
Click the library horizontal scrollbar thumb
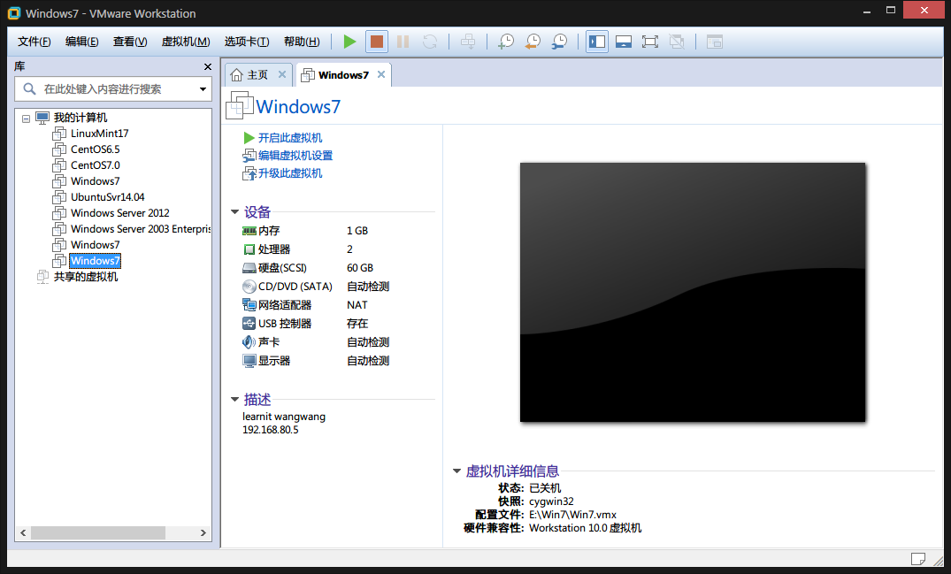[98, 532]
